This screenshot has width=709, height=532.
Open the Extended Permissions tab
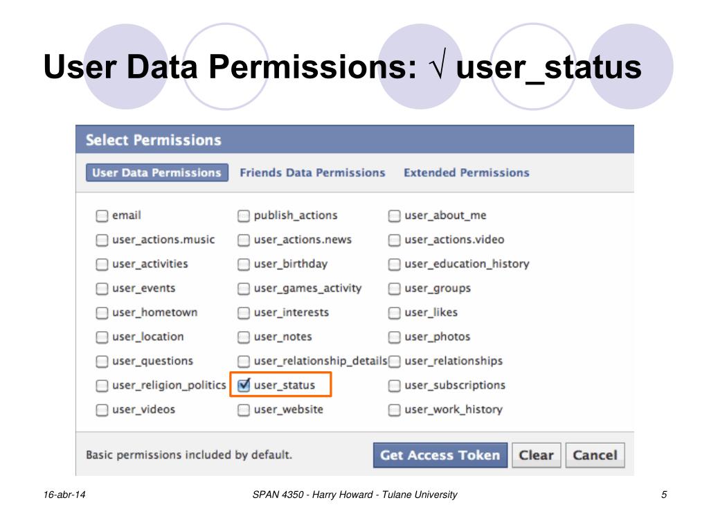coord(466,172)
